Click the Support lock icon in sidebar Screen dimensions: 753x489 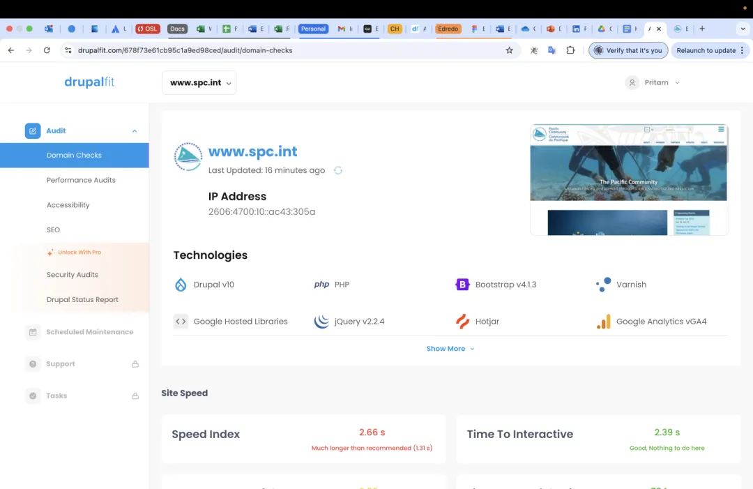135,364
